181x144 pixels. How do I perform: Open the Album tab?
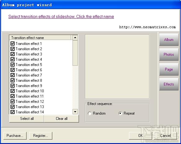pos(169,40)
